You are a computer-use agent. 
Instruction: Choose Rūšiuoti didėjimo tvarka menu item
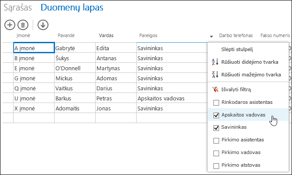click(250, 62)
